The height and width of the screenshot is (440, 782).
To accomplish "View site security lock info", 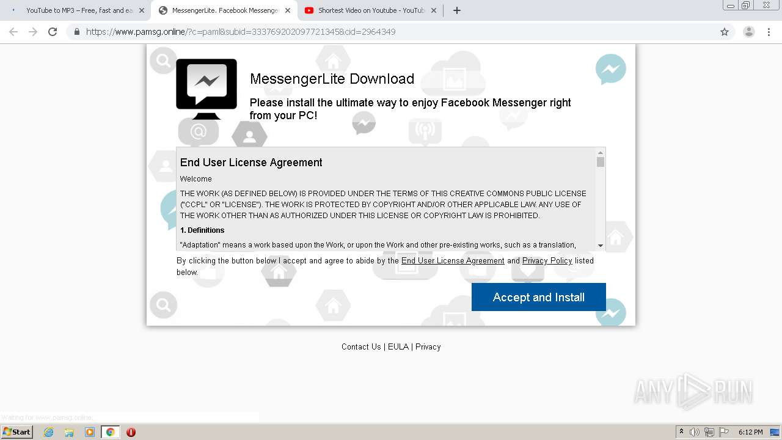I will coord(76,32).
